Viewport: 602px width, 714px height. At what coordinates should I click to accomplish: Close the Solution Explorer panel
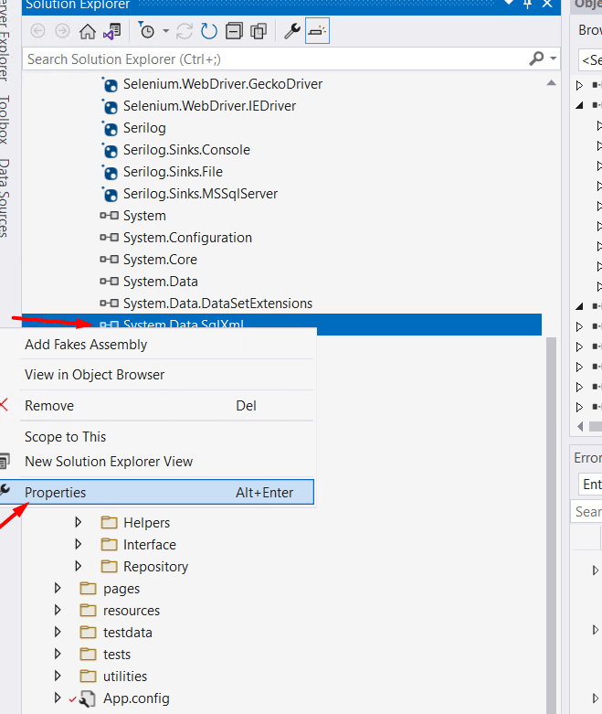(x=547, y=4)
